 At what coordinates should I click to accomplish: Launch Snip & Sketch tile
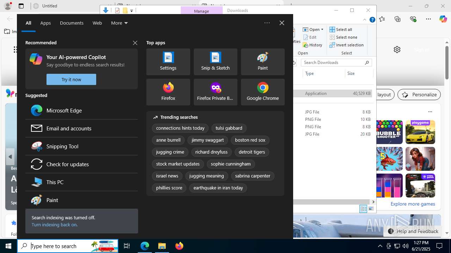point(215,62)
